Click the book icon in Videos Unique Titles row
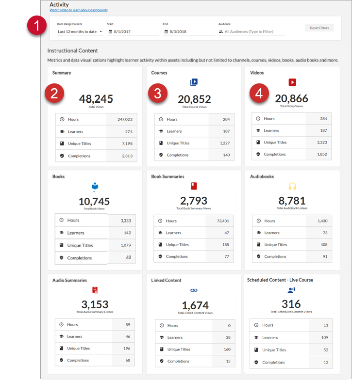 258,142
